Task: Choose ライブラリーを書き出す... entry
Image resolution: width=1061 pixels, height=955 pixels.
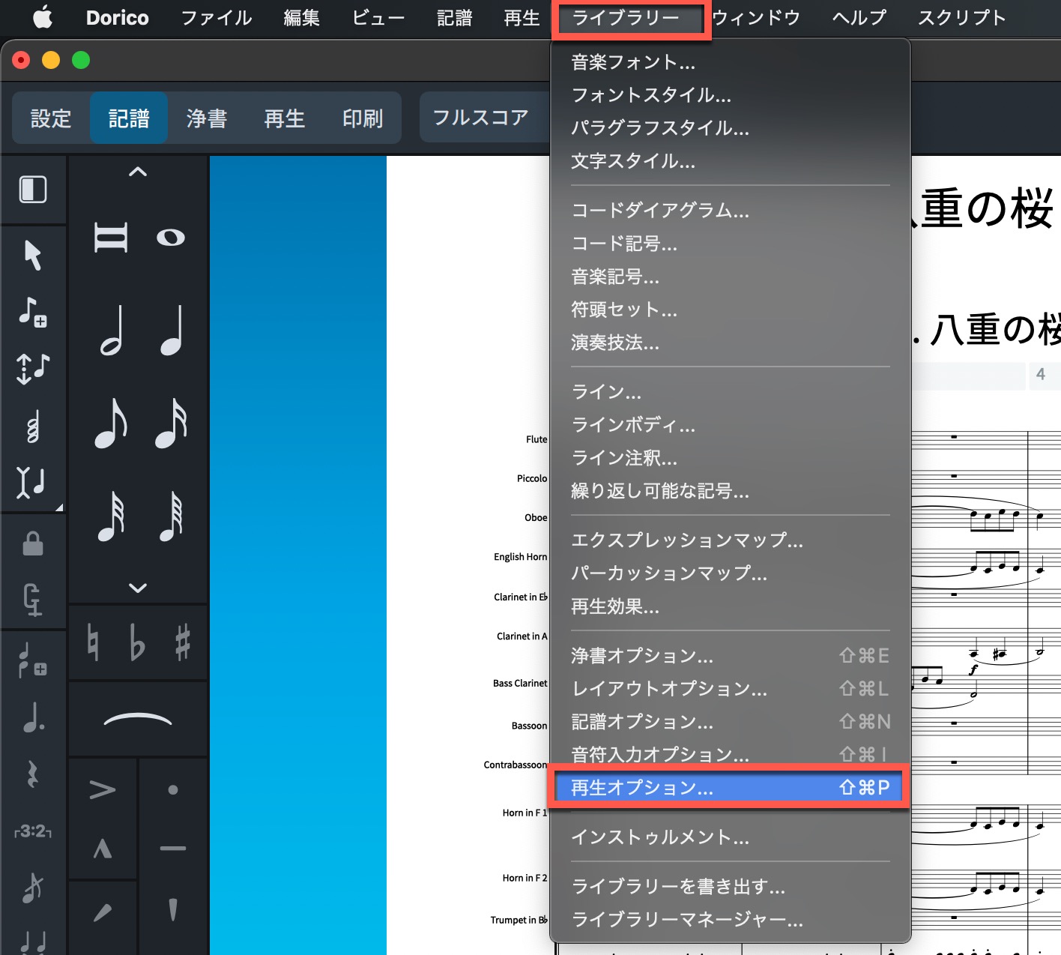Action: (731, 887)
